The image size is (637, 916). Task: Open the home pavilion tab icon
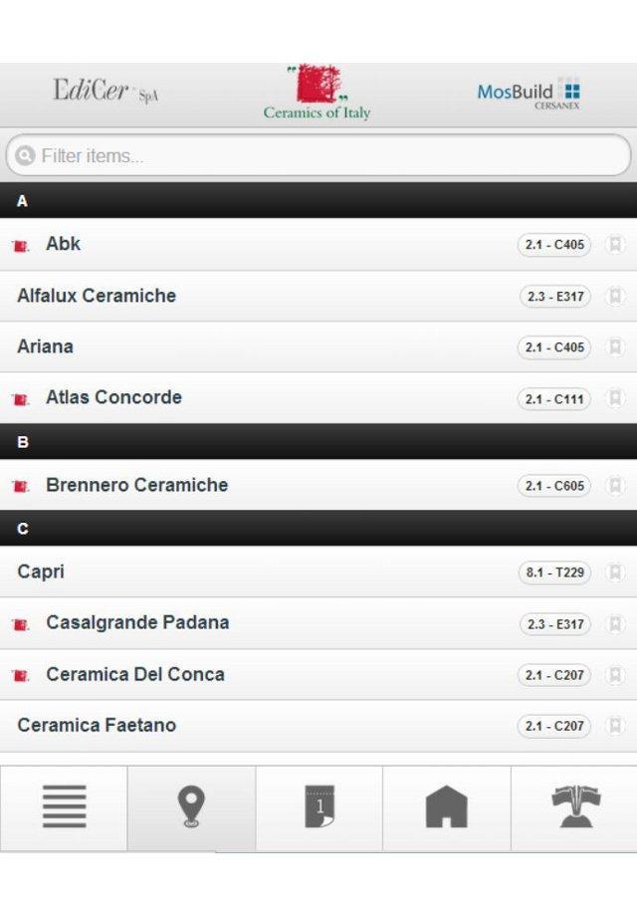(x=447, y=806)
